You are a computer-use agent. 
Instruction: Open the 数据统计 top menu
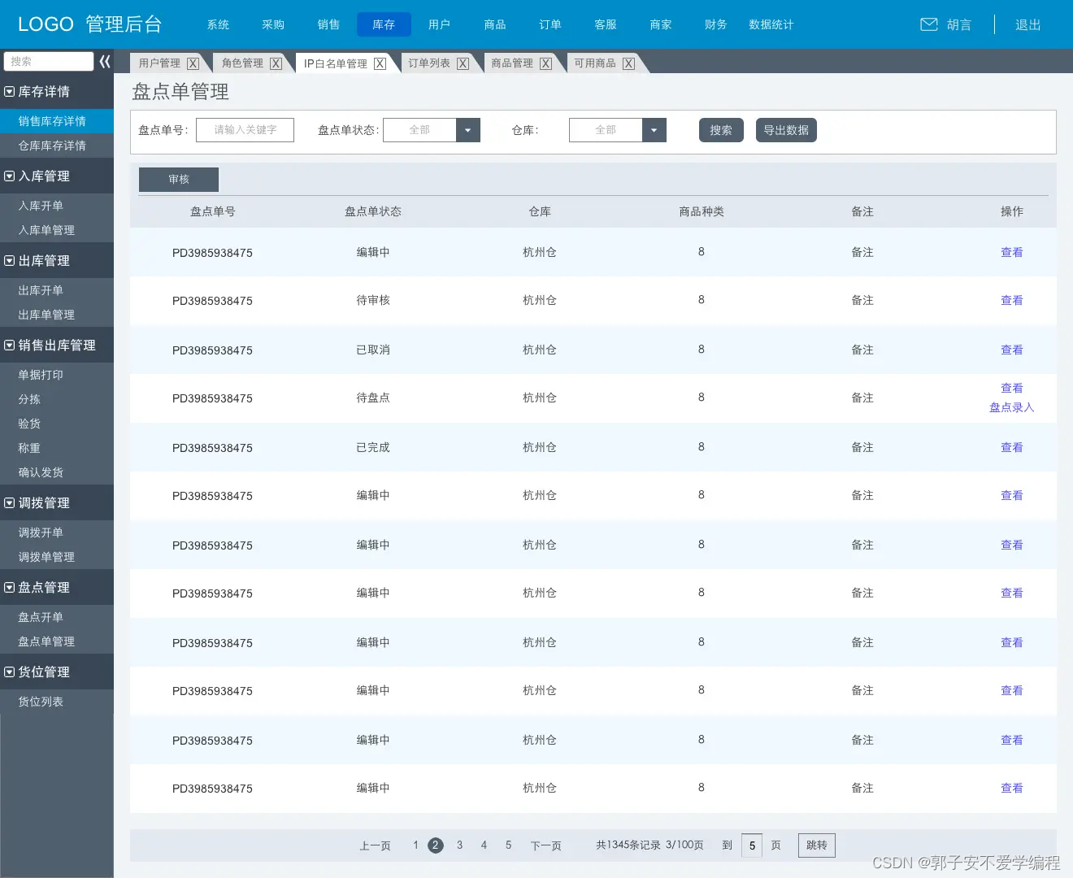tap(771, 24)
